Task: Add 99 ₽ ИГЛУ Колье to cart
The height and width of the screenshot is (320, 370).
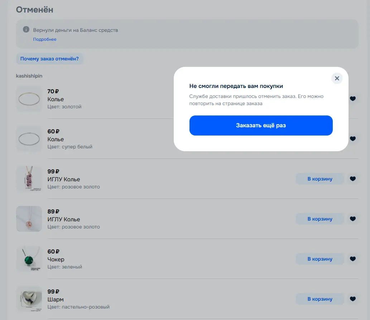Action: tap(320, 179)
